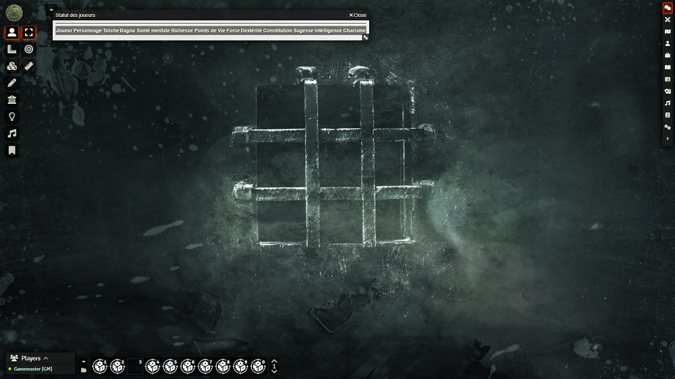
Task: Open the Game Settings gears tab
Action: point(668,127)
